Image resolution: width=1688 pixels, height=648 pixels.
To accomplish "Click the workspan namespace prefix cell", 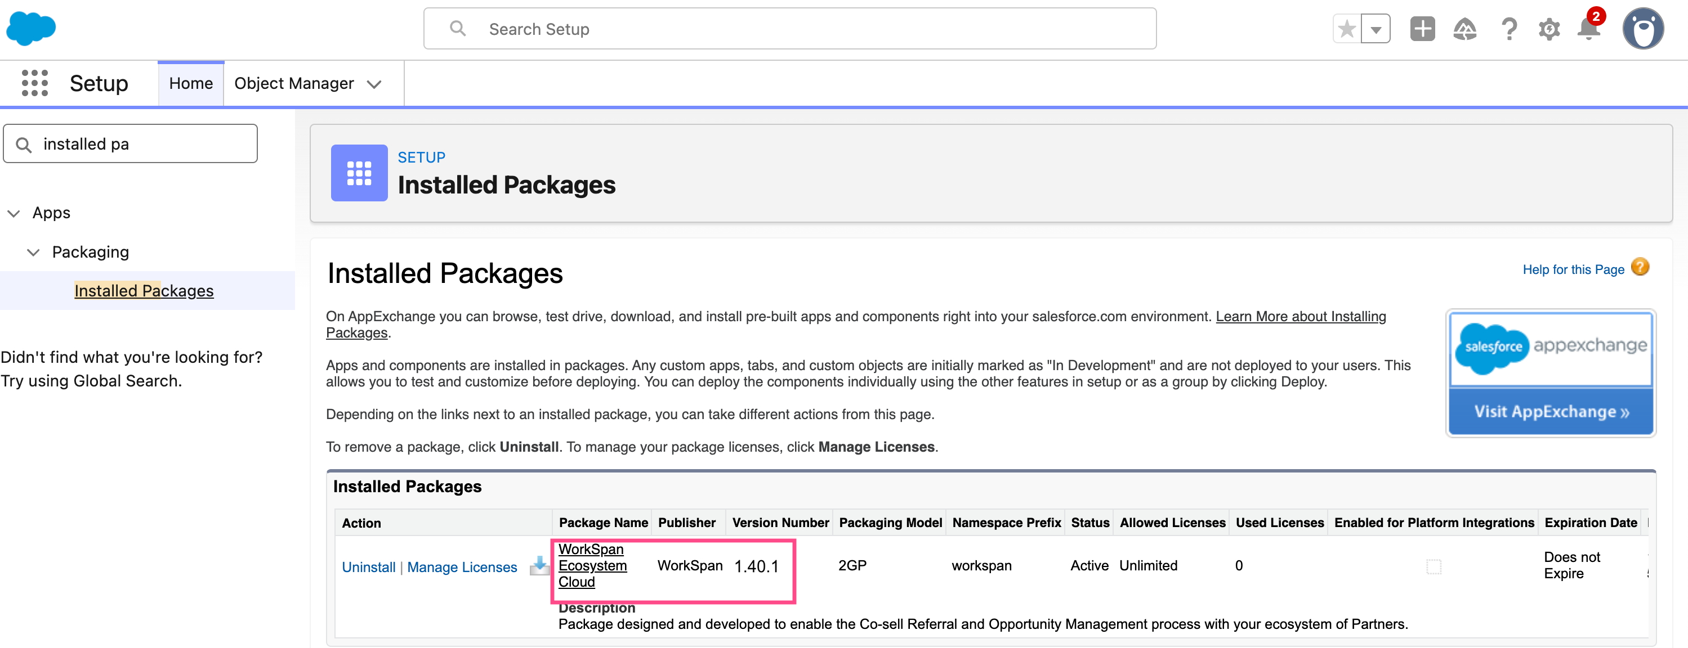I will point(981,565).
